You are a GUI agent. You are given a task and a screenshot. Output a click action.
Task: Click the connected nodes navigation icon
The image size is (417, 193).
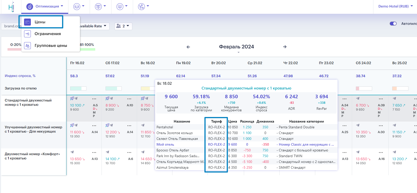pos(141,7)
